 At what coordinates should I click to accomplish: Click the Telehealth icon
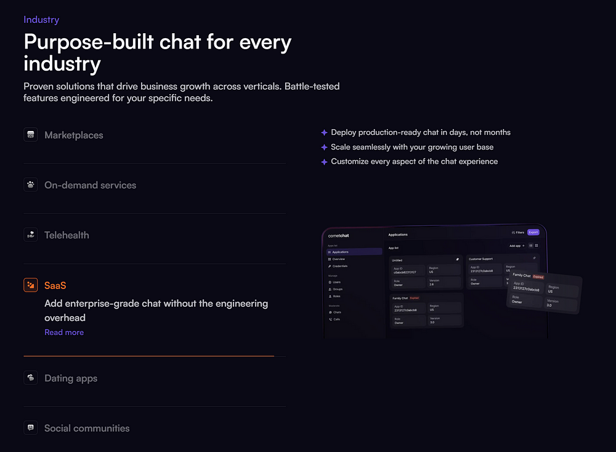[31, 235]
